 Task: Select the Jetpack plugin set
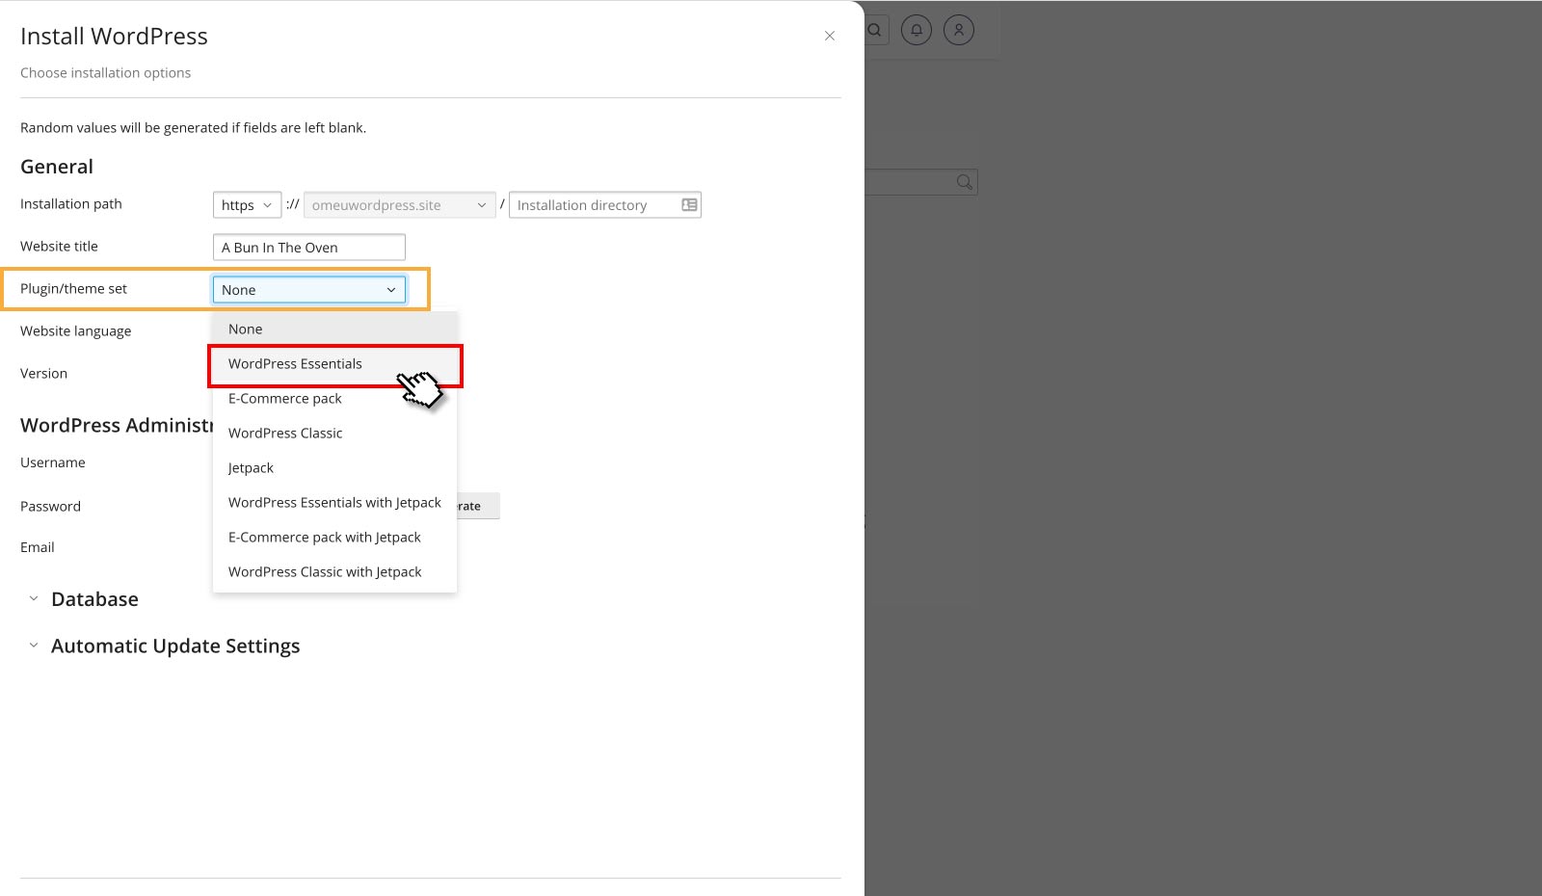click(x=251, y=467)
